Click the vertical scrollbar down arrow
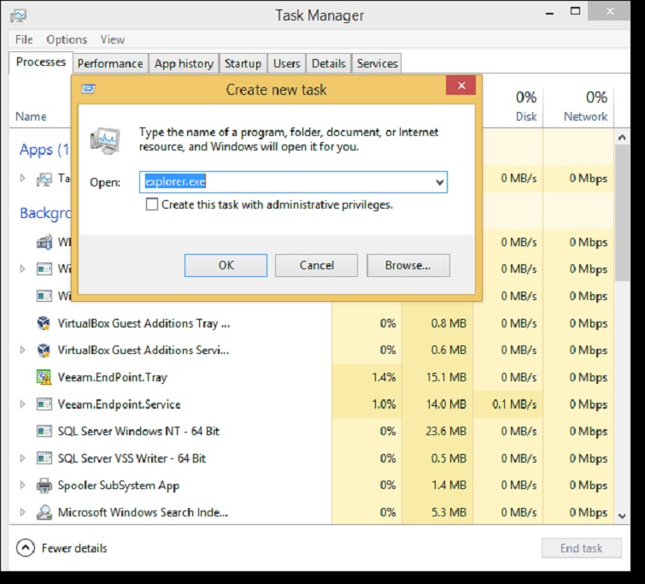 pyautogui.click(x=623, y=516)
